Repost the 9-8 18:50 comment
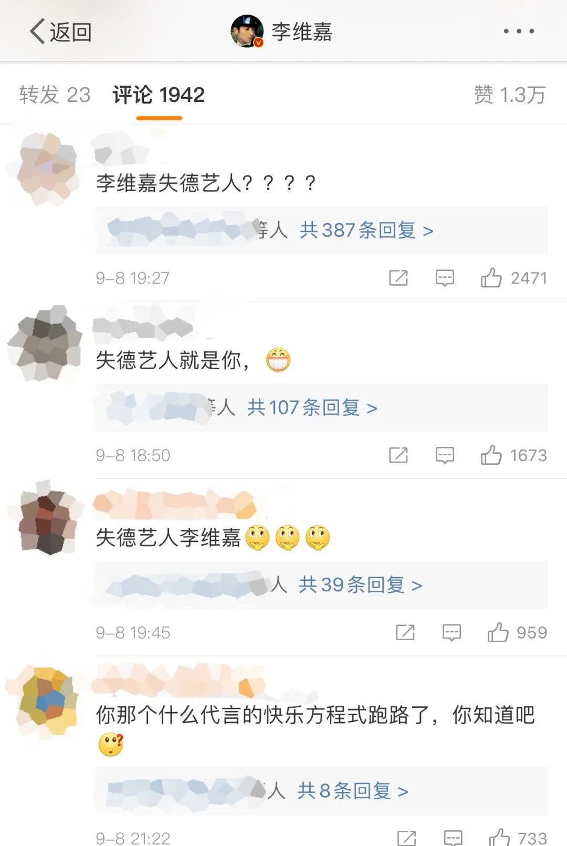Image resolution: width=567 pixels, height=846 pixels. coord(398,455)
